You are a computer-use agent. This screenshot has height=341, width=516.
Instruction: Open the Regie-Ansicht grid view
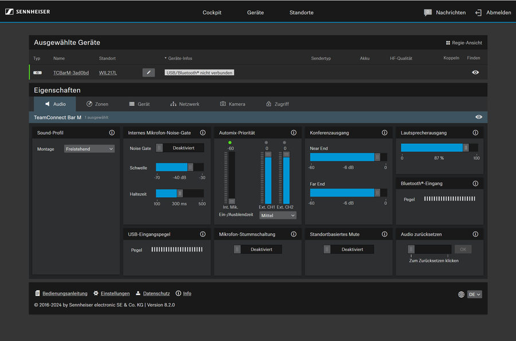point(464,43)
